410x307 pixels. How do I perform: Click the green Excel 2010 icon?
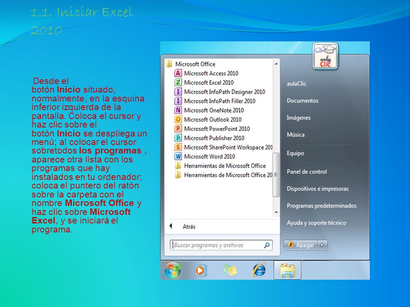tap(178, 82)
